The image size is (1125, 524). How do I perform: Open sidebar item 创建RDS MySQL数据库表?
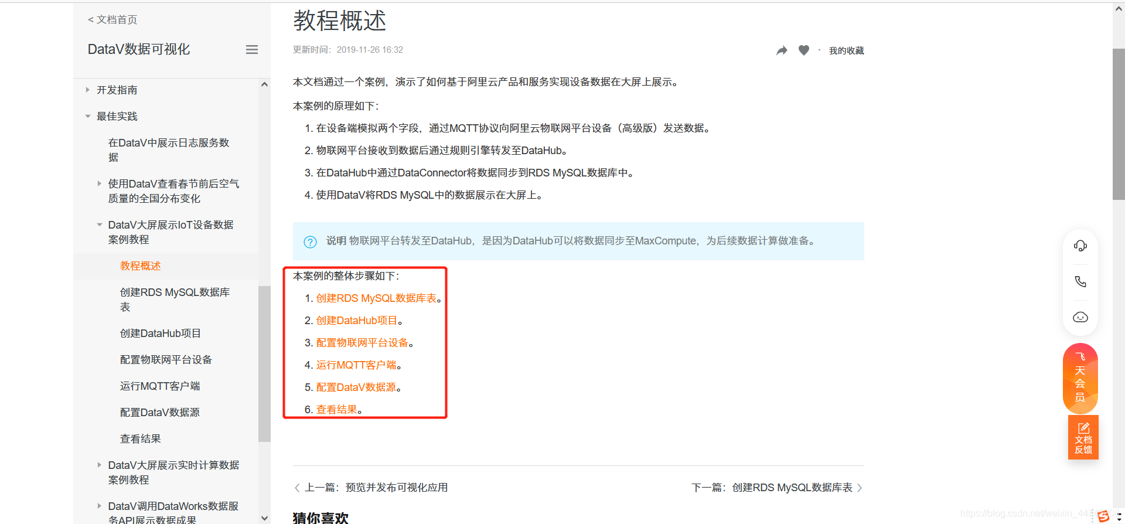point(175,300)
